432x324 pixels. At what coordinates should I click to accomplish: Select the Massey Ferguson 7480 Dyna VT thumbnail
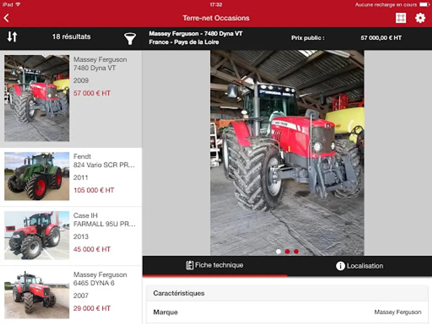point(37,98)
